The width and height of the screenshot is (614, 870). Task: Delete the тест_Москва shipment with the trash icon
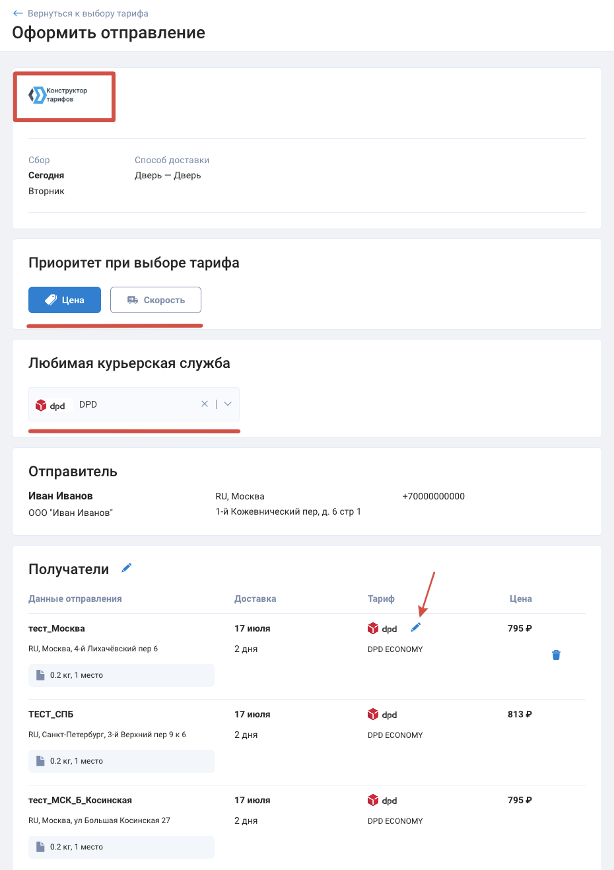click(x=556, y=655)
